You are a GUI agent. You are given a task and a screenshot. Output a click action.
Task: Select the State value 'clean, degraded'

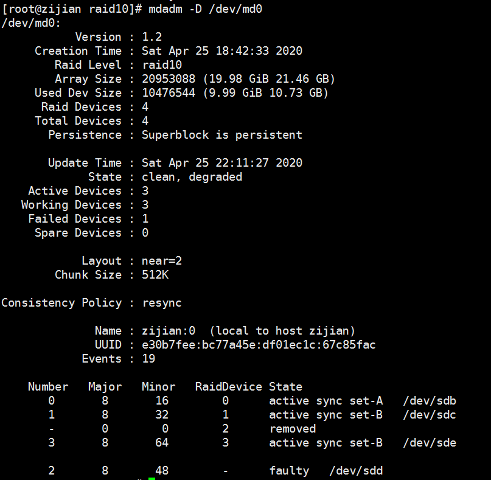[x=192, y=177]
